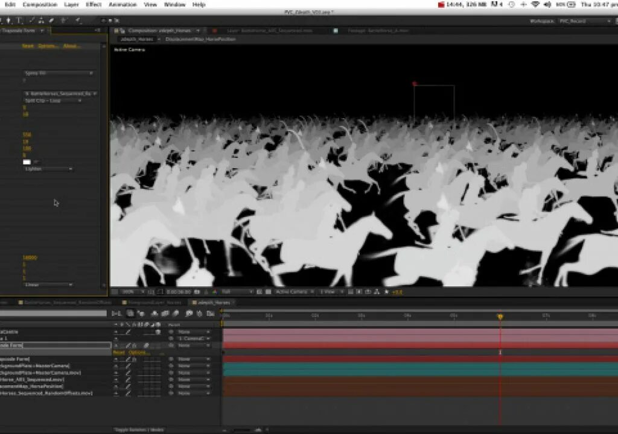Screen dimensions: 618x434
Task: Select the zdepth_Horses timeline tab
Action: point(213,303)
